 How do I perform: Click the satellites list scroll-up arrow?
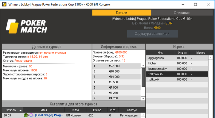(x=143, y=115)
